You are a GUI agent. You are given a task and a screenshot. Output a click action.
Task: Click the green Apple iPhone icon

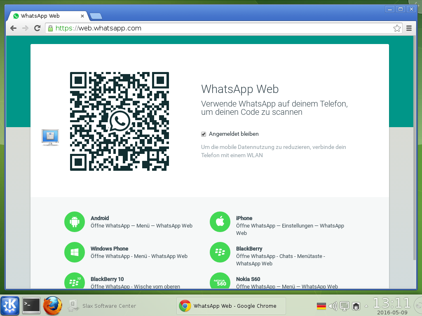click(x=220, y=222)
